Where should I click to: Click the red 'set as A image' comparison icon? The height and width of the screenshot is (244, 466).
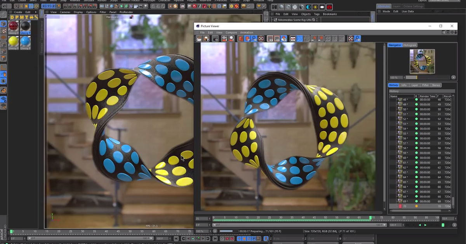[x=315, y=39]
